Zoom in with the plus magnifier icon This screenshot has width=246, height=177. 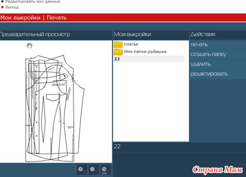(x=82, y=170)
